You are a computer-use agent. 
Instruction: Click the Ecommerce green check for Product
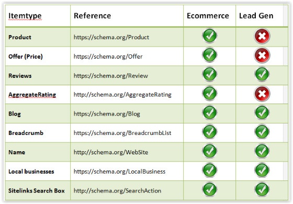click(x=209, y=36)
